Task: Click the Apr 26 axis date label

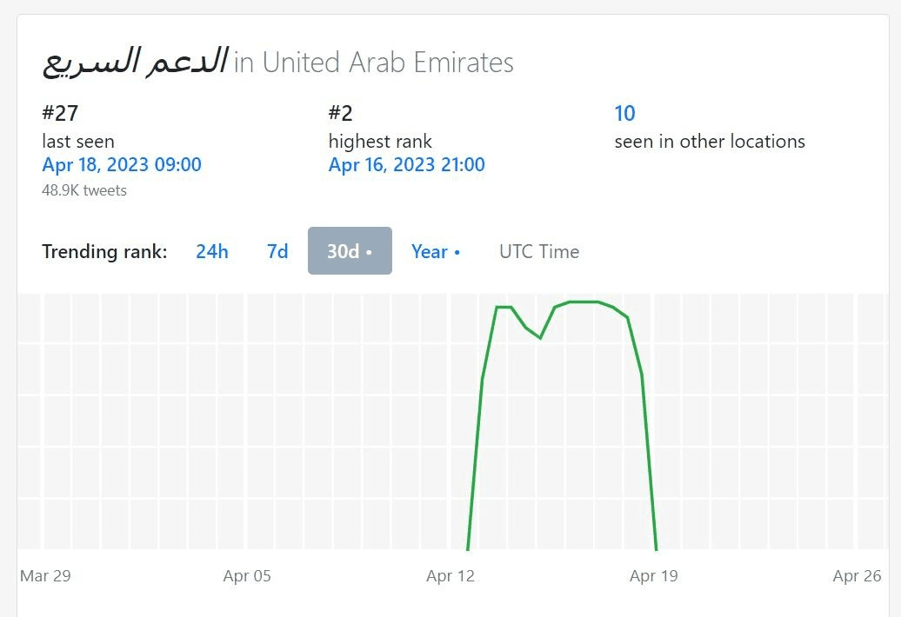Action: [x=857, y=575]
